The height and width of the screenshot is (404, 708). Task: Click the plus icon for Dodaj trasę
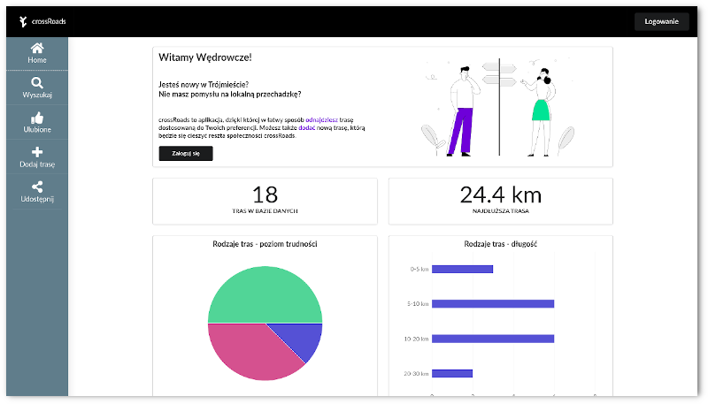(37, 152)
